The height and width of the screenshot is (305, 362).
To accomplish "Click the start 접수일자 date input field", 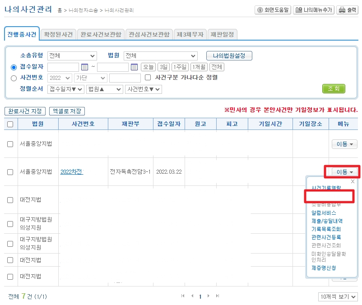I will (63, 67).
